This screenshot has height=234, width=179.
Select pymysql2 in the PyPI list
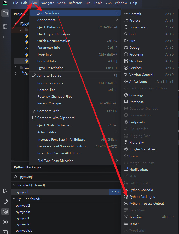point(23,206)
